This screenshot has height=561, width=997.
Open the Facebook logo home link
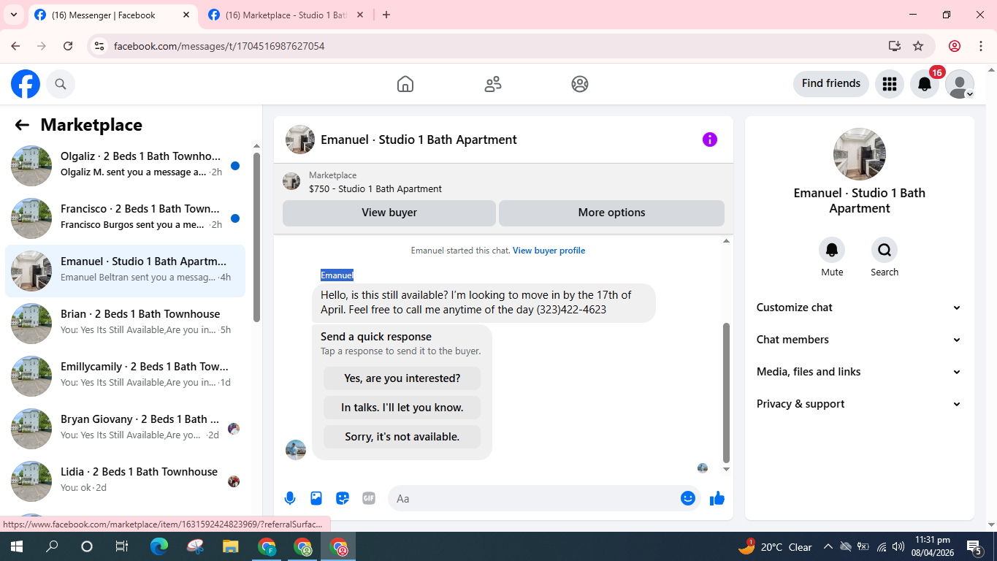26,84
